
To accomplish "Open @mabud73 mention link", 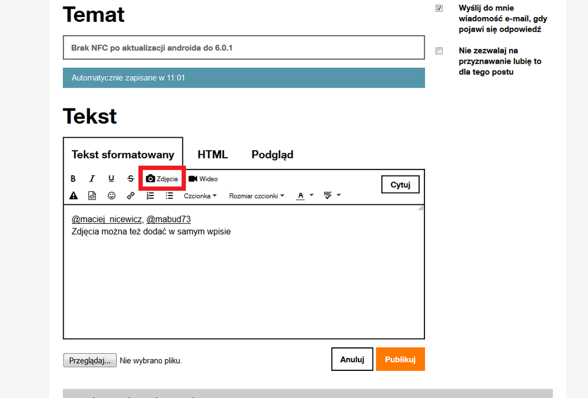I will click(x=168, y=219).
